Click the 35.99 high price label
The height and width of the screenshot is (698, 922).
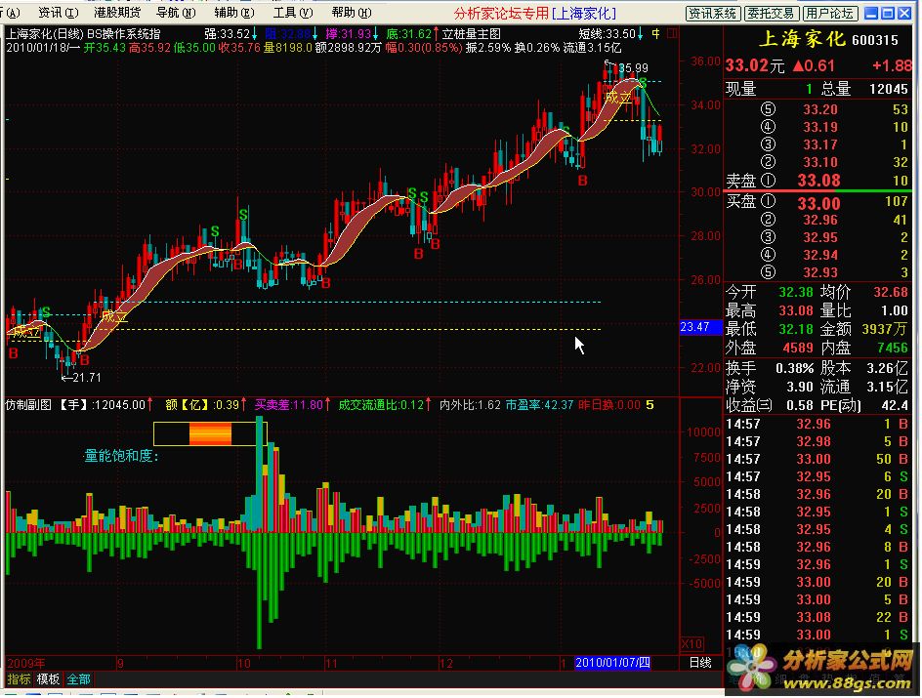tap(633, 68)
